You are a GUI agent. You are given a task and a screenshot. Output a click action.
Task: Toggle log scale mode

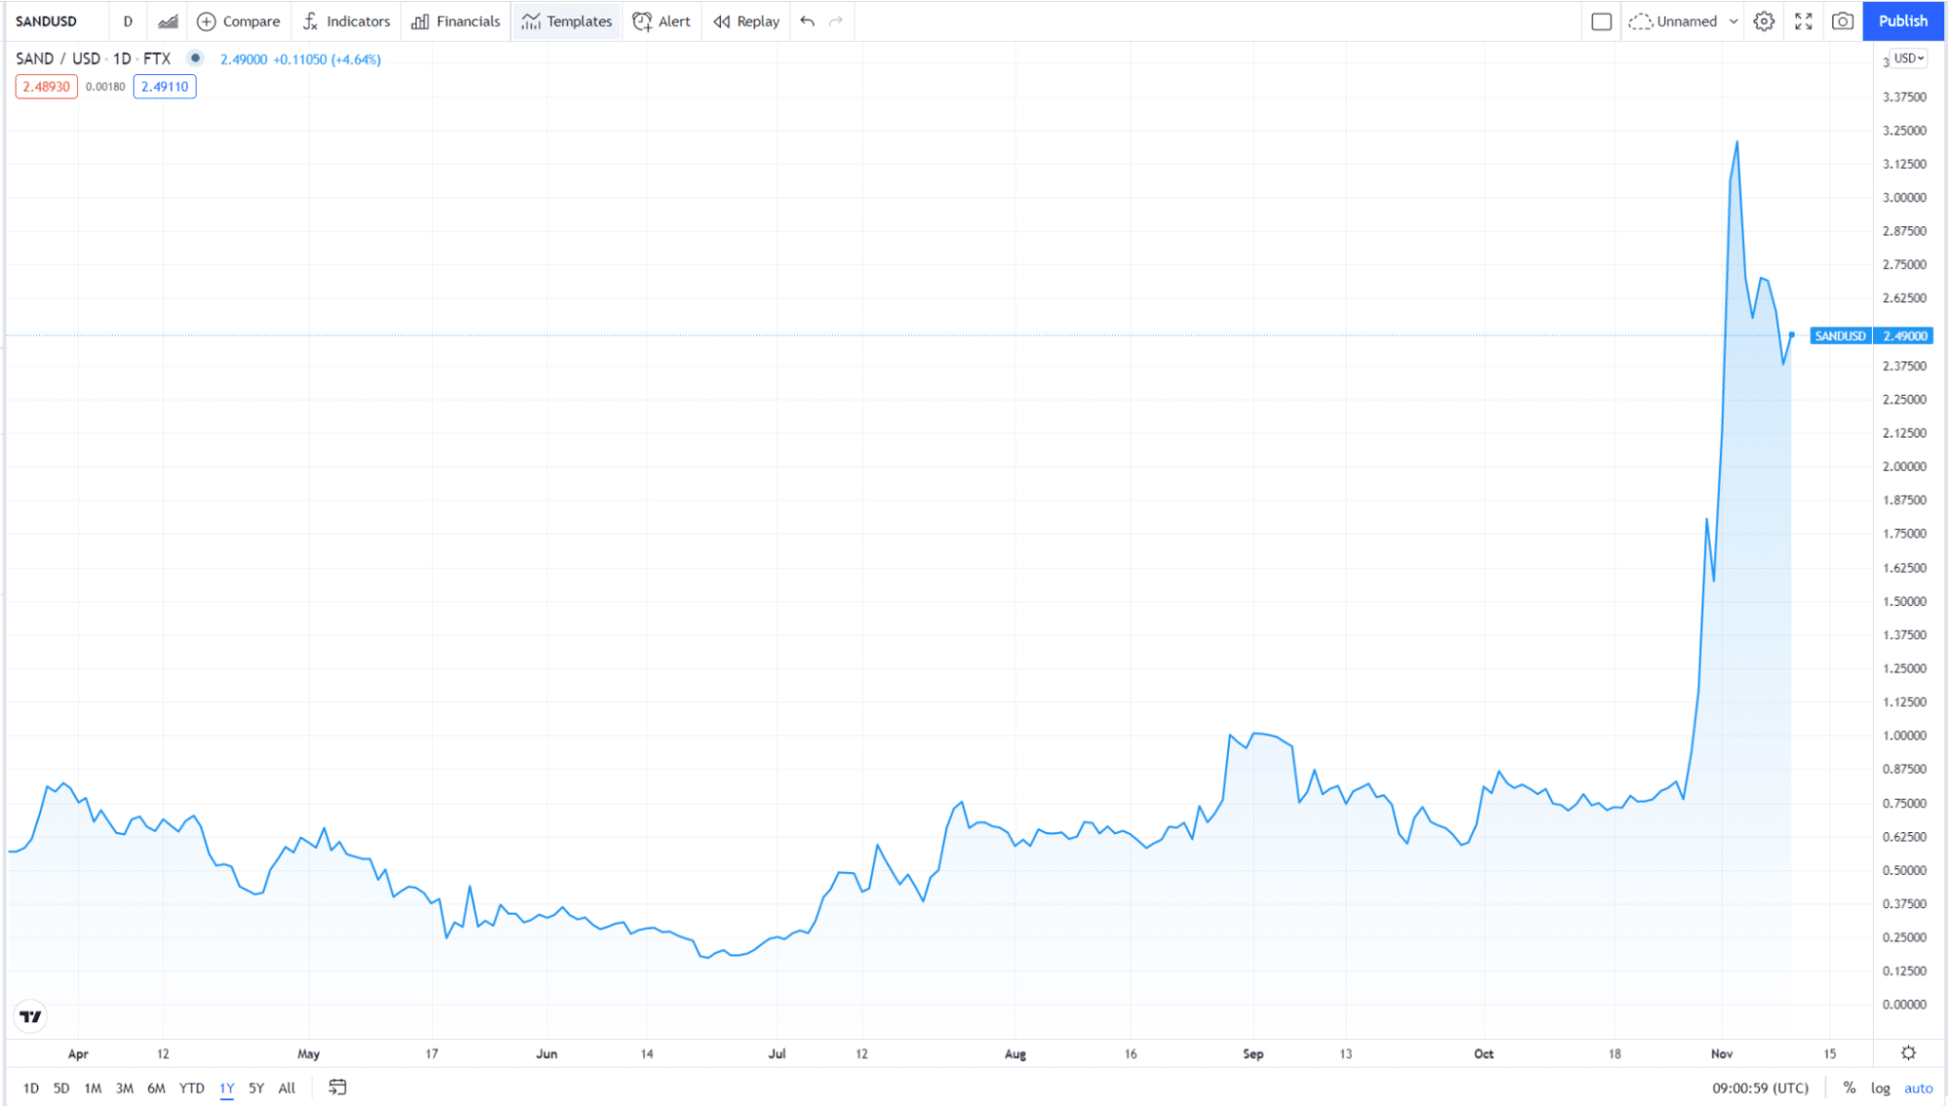click(x=1880, y=1088)
